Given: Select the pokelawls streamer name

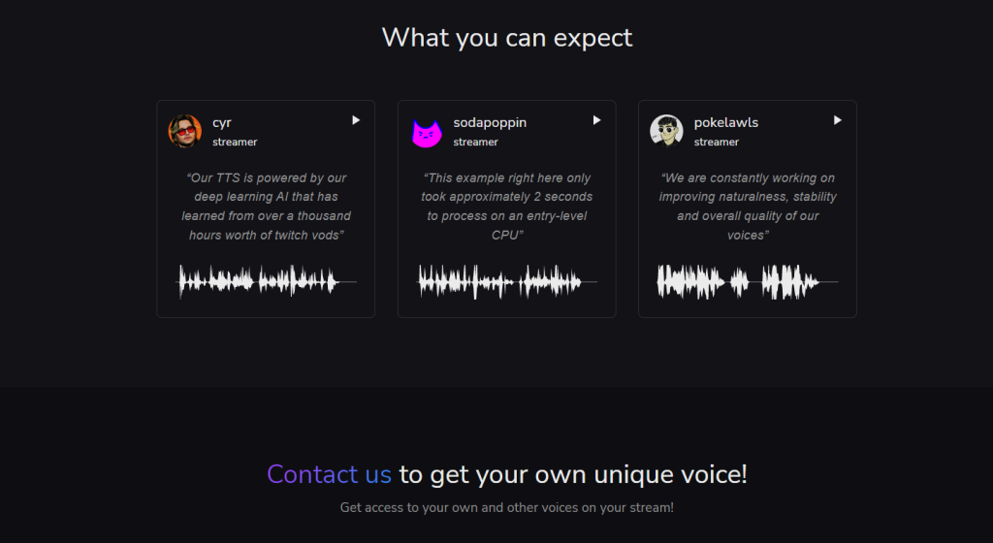Looking at the screenshot, I should pos(726,122).
